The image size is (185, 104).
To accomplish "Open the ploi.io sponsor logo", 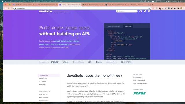I will click(66, 62).
